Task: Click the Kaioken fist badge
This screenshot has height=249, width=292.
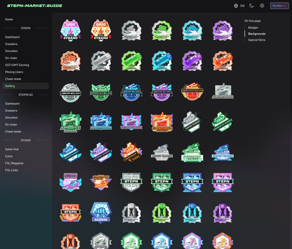Action: click(x=101, y=213)
